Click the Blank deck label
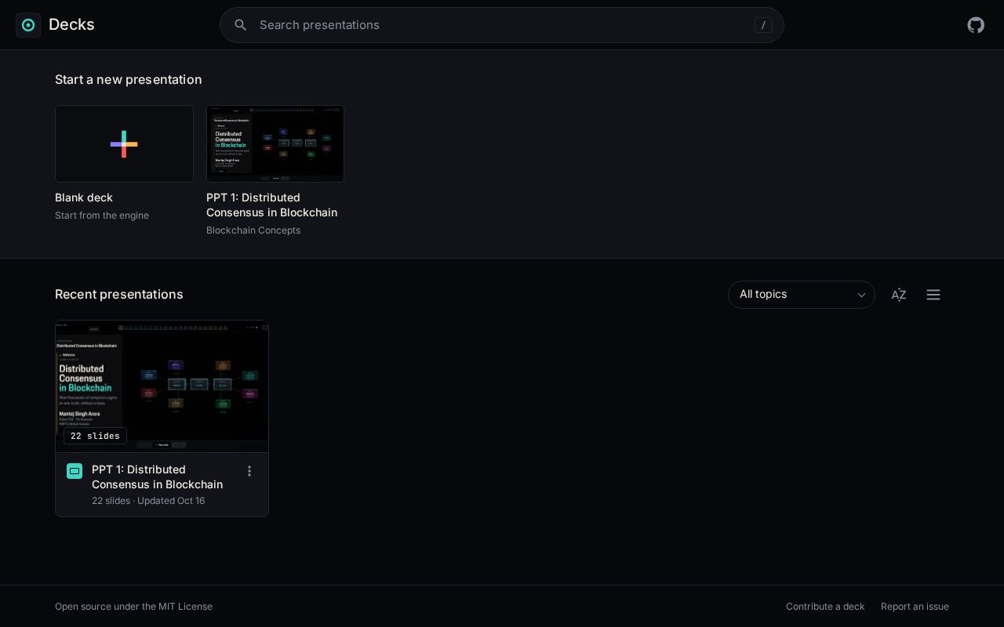 pyautogui.click(x=84, y=198)
